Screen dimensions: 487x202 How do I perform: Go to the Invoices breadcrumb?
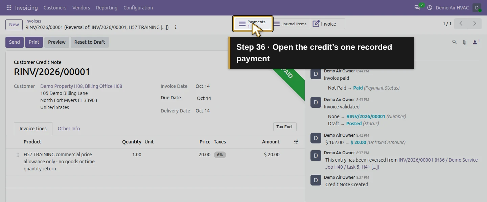click(33, 21)
